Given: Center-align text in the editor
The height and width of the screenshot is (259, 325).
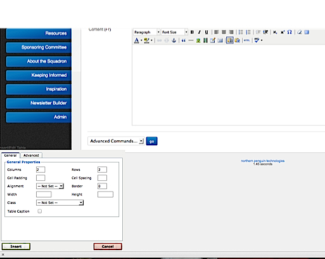Looking at the screenshot, I should coord(224,32).
